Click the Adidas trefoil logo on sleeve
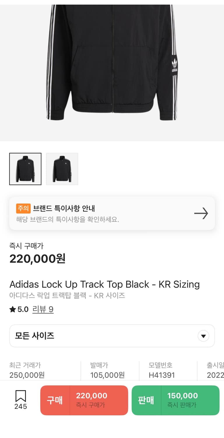 174,66
